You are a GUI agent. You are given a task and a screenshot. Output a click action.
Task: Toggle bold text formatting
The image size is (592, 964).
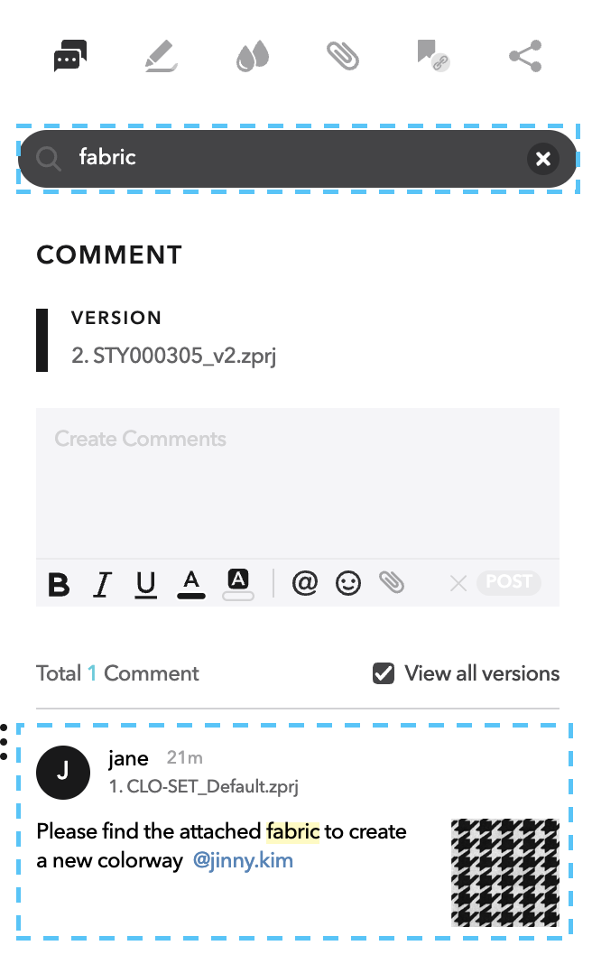pyautogui.click(x=59, y=584)
